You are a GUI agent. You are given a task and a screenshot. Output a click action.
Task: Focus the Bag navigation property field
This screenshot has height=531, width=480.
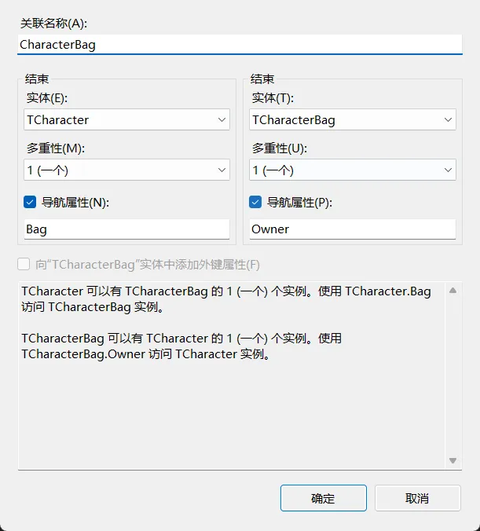(126, 229)
